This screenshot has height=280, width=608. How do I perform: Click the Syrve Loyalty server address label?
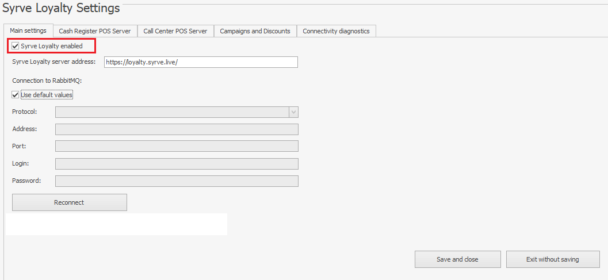[x=53, y=62]
